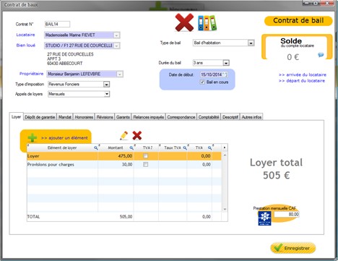Select the Loyer row in the table

(x=124, y=156)
